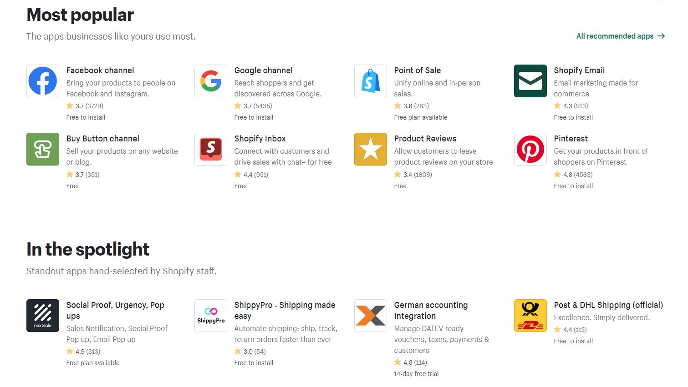
Task: Select the Shopify Inbox app icon
Action: click(210, 149)
